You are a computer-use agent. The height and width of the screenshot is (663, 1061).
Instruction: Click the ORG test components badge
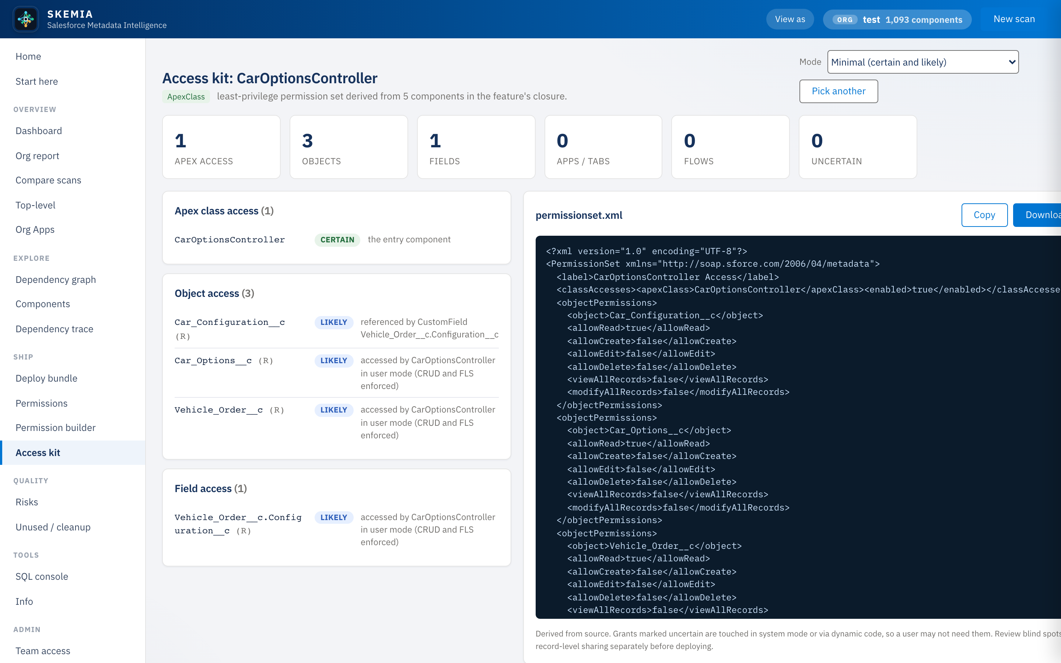(x=897, y=20)
